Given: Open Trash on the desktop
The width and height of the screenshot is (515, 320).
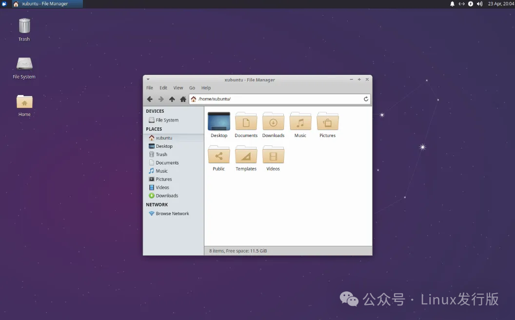Looking at the screenshot, I should [x=24, y=26].
